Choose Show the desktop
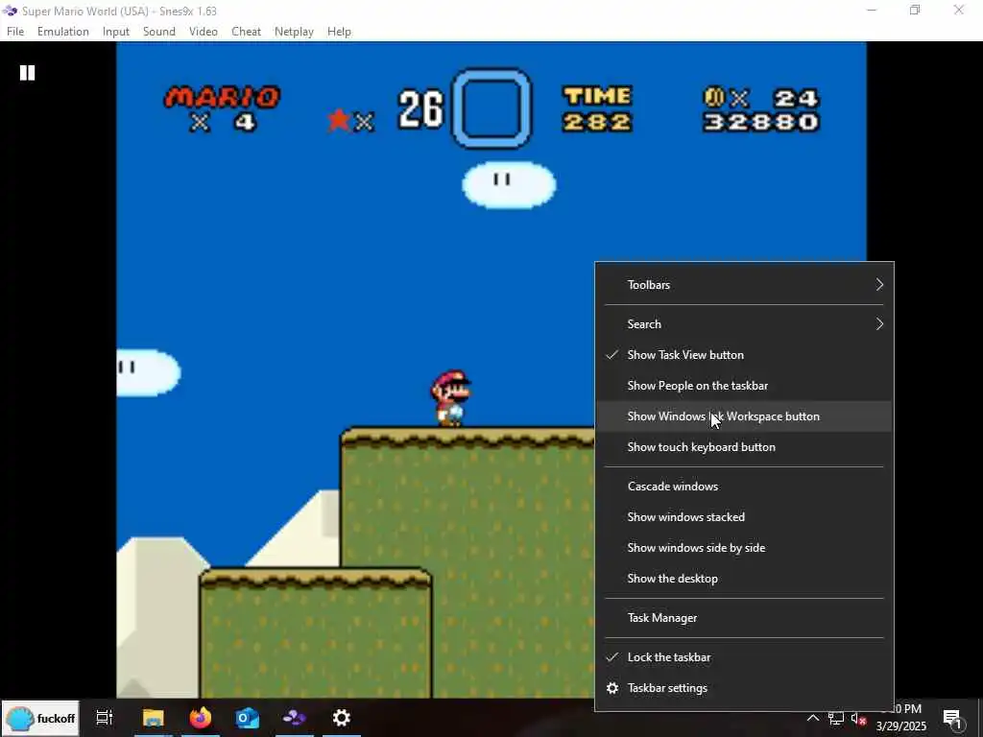983x737 pixels. coord(744,579)
